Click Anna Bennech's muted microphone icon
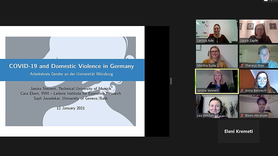This screenshot has width=278, height=156. [242, 90]
